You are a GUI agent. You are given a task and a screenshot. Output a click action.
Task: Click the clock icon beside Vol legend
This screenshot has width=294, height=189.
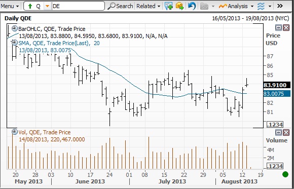(x=14, y=132)
